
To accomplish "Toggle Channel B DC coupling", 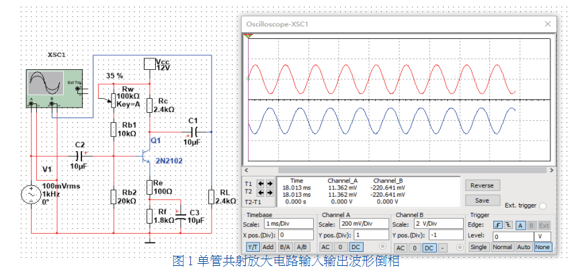I will pyautogui.click(x=429, y=248).
